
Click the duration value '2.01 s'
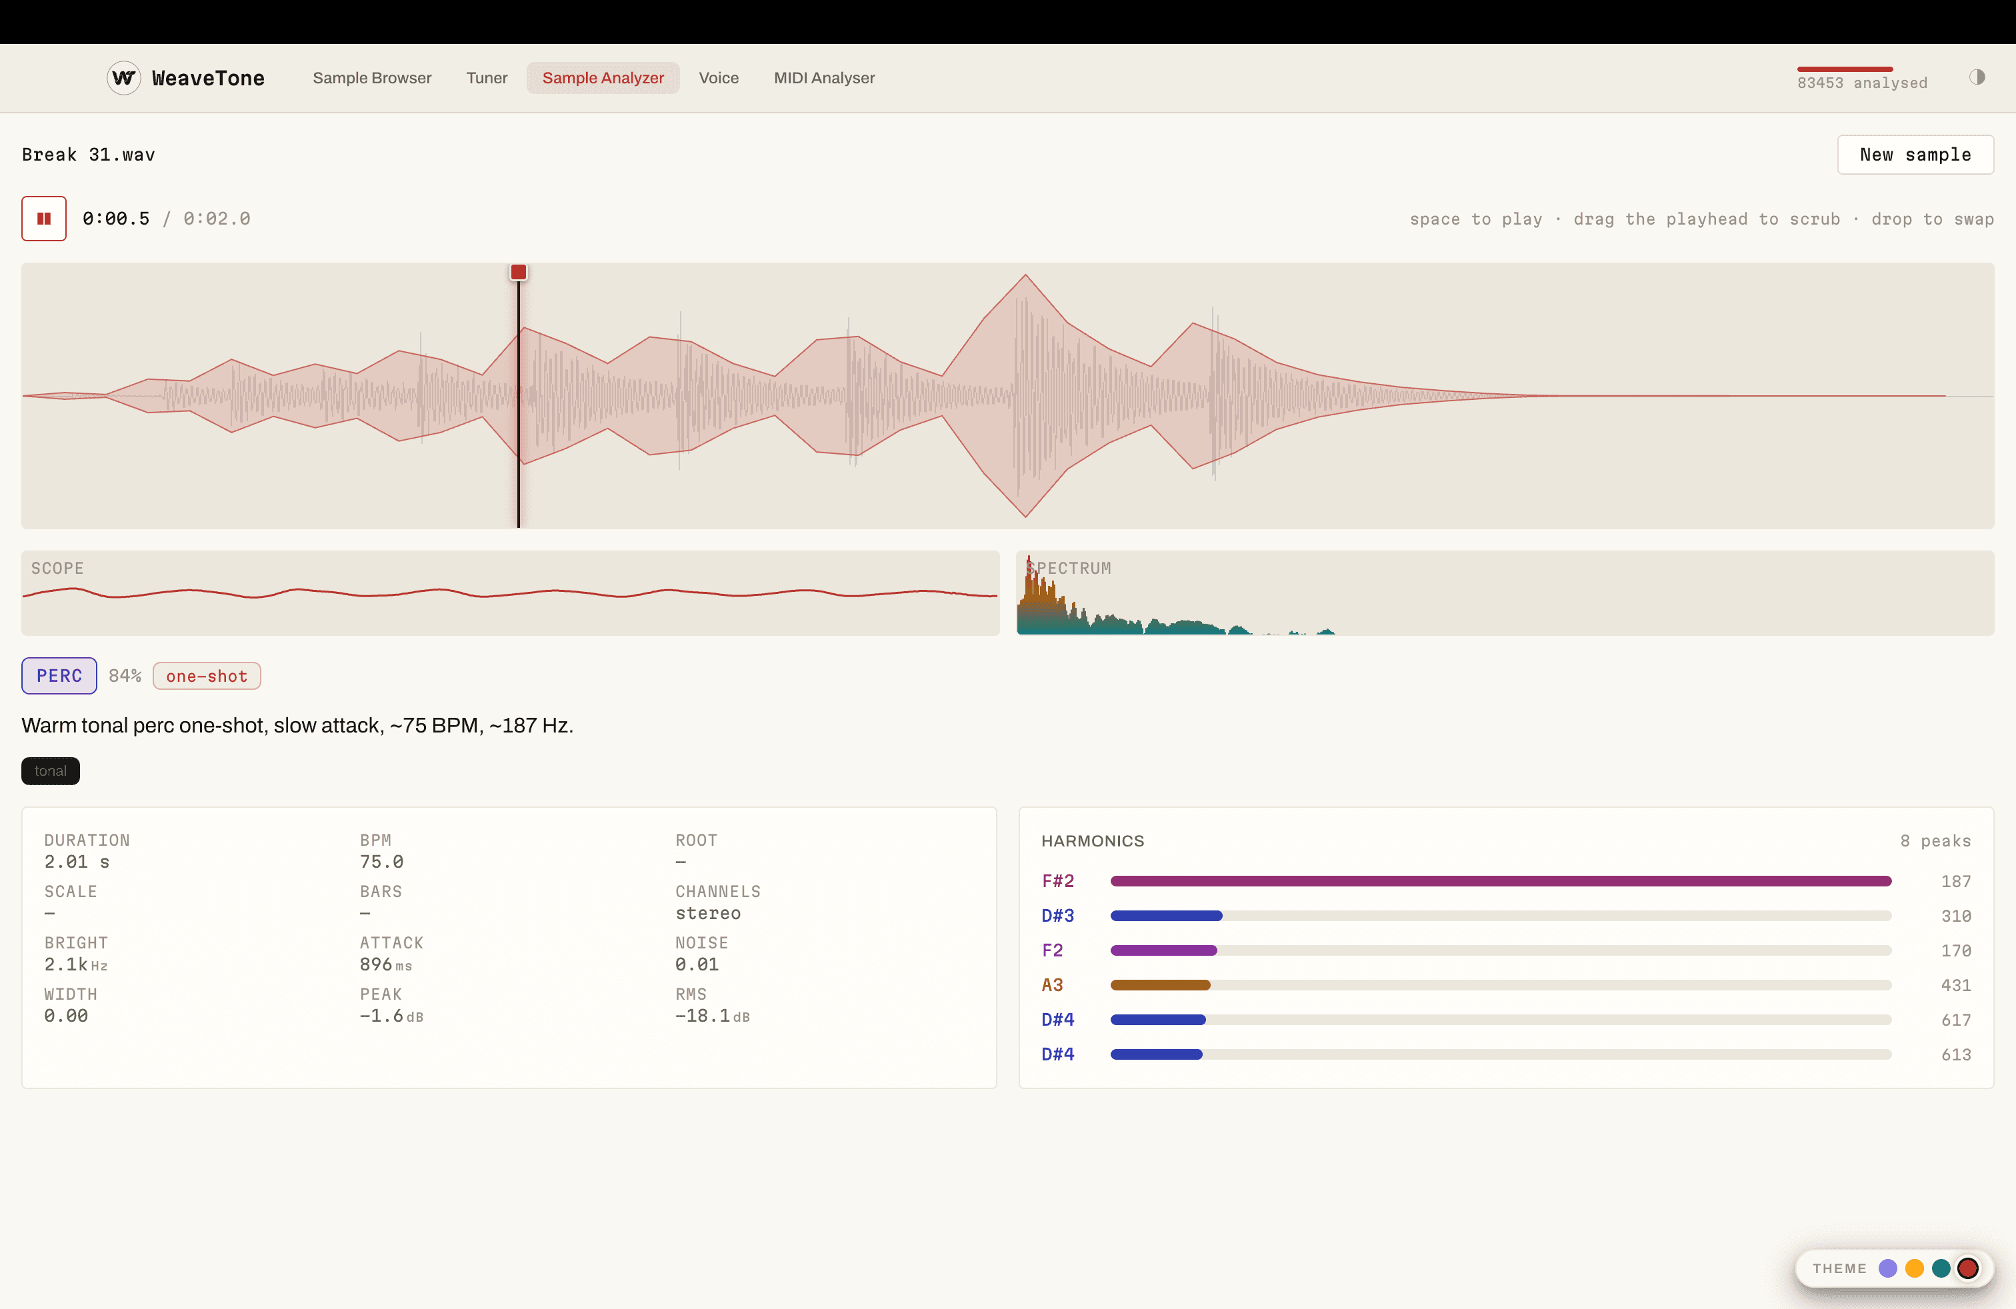[77, 862]
